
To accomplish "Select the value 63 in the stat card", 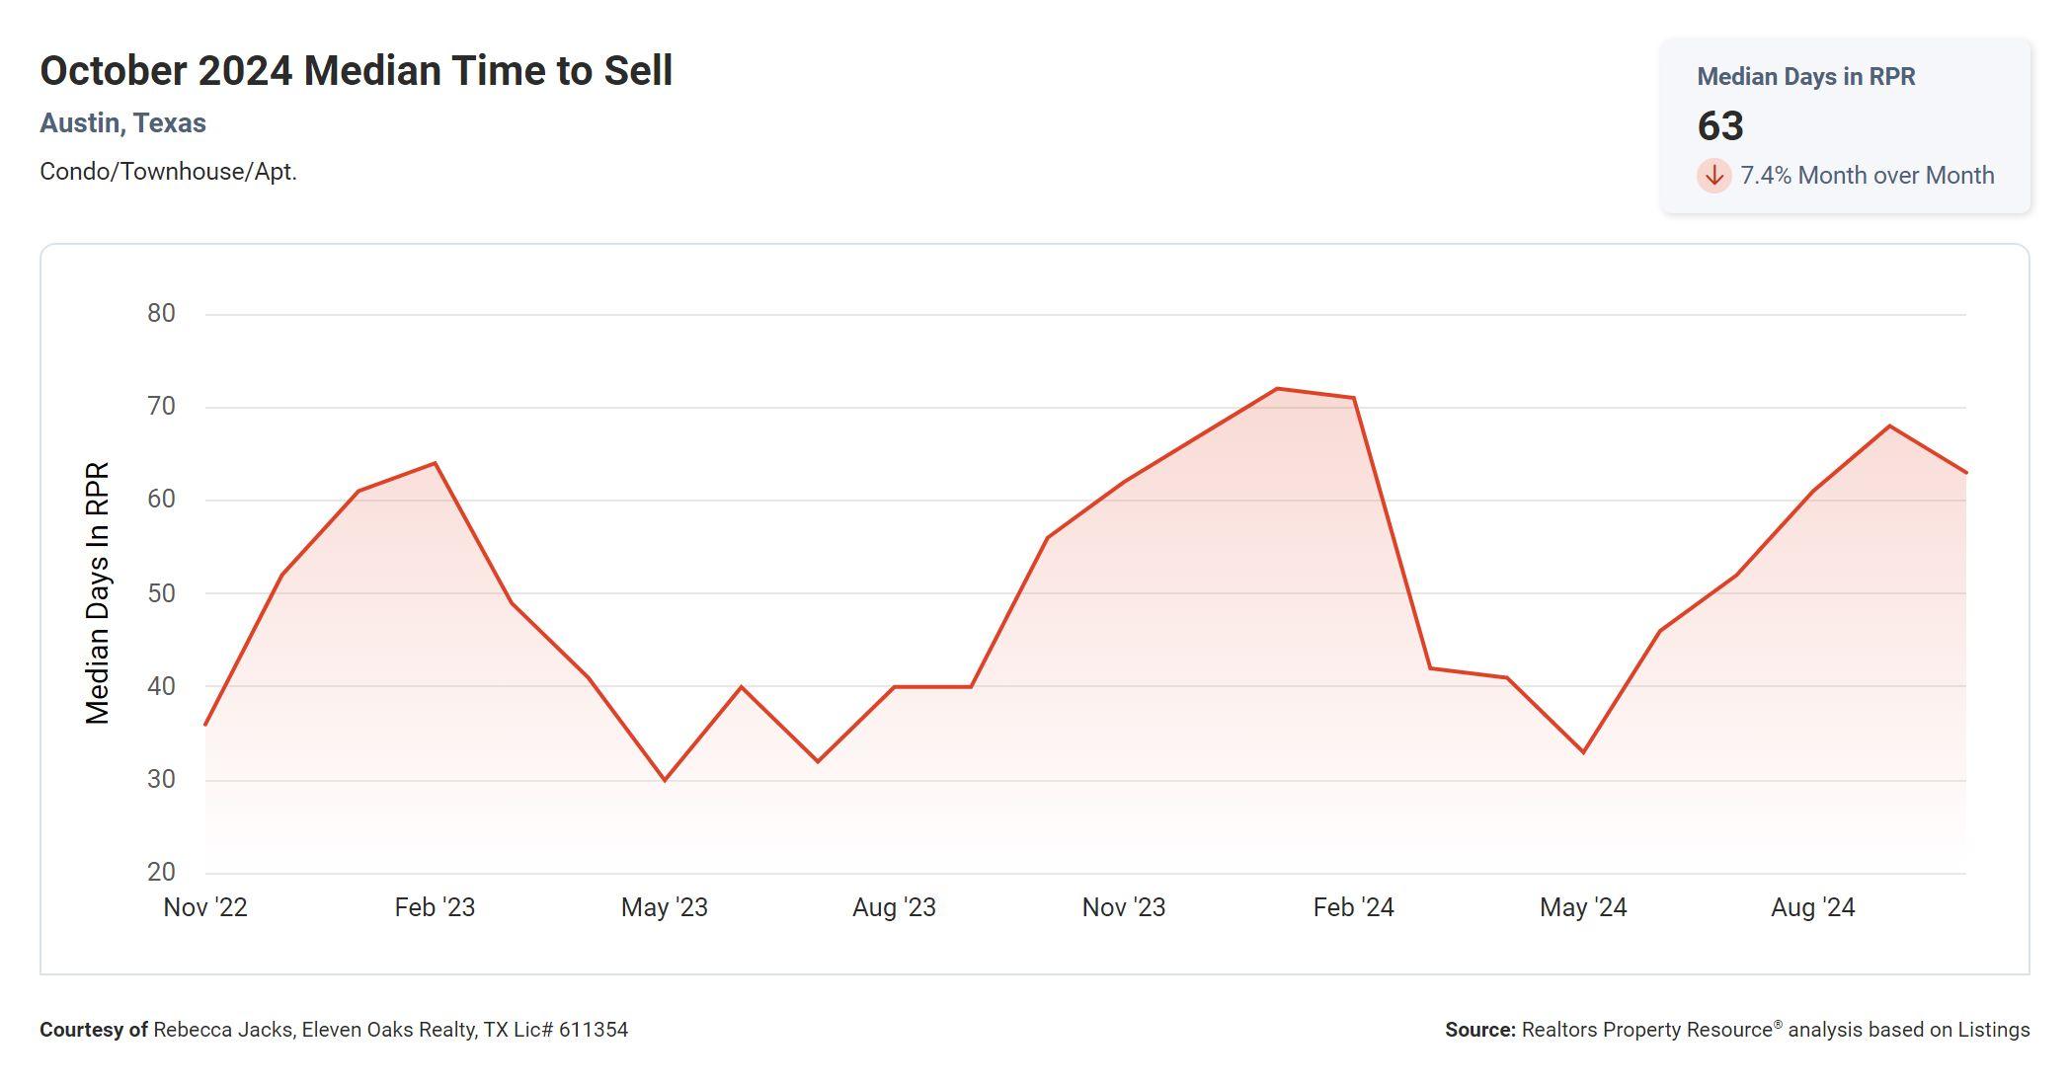I will coord(1720,126).
